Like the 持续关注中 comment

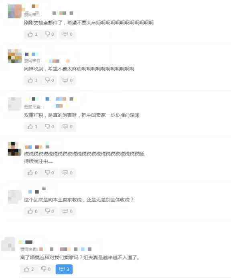point(32,172)
